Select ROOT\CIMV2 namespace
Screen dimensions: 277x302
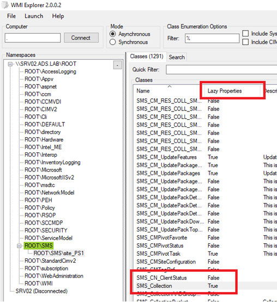pos(41,109)
